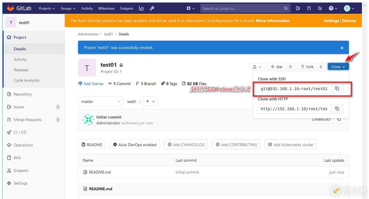This screenshot has width=369, height=199.
Task: Copy the SSH clone URL
Action: (x=337, y=89)
